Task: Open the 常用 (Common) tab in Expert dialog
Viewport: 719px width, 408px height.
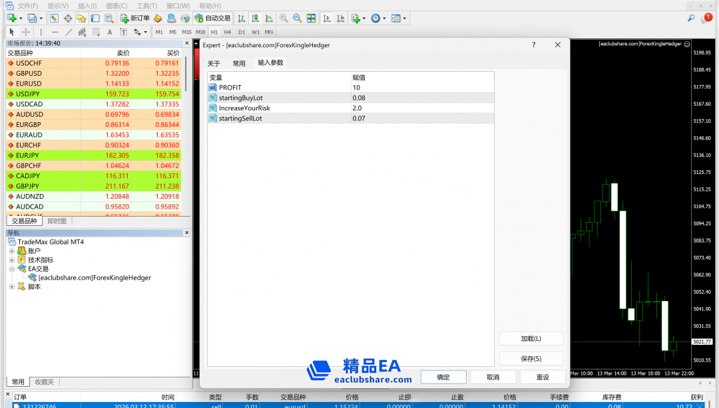Action: tap(239, 64)
